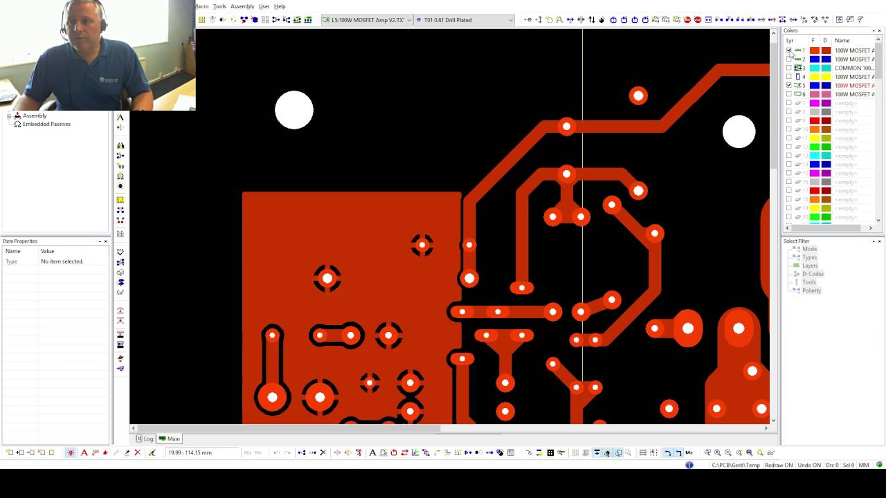886x498 pixels.
Task: Check the empty layer 8 checkbox
Action: [788, 112]
